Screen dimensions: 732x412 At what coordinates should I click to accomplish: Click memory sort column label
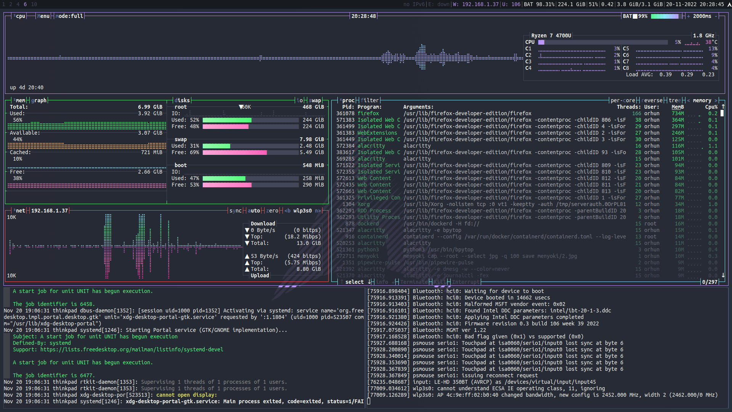click(x=702, y=100)
